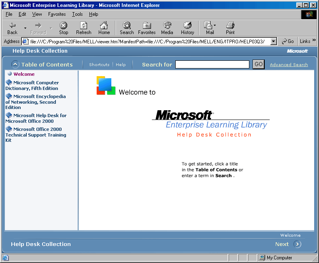Click the My Computer zone status icon
The width and height of the screenshot is (319, 263).
(x=262, y=258)
